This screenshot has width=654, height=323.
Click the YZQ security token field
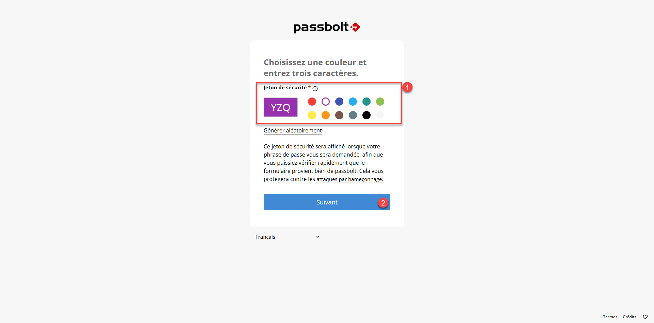280,107
